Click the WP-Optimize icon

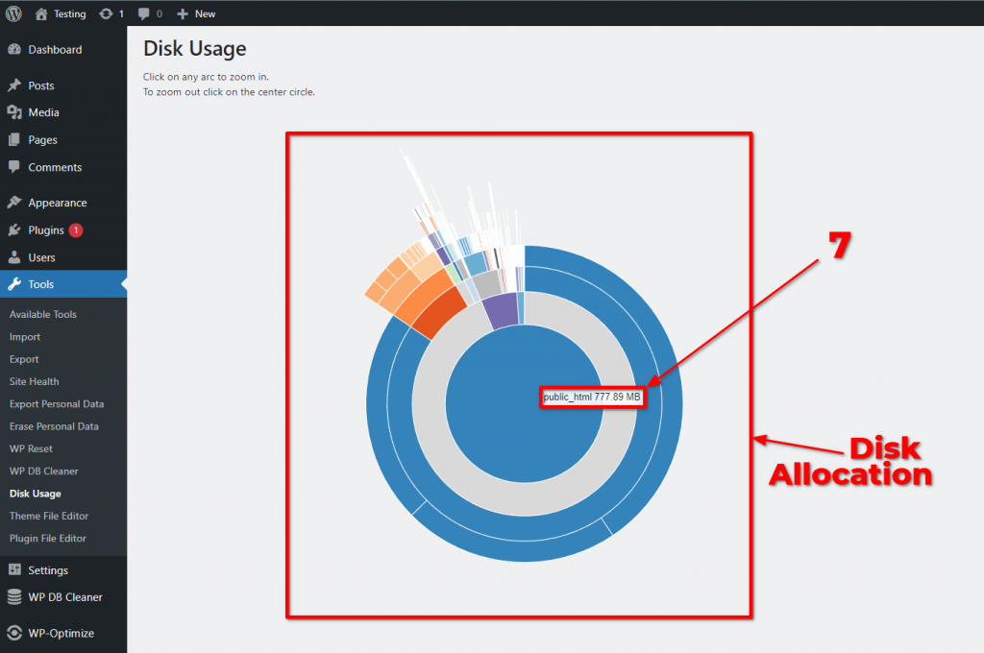(14, 634)
